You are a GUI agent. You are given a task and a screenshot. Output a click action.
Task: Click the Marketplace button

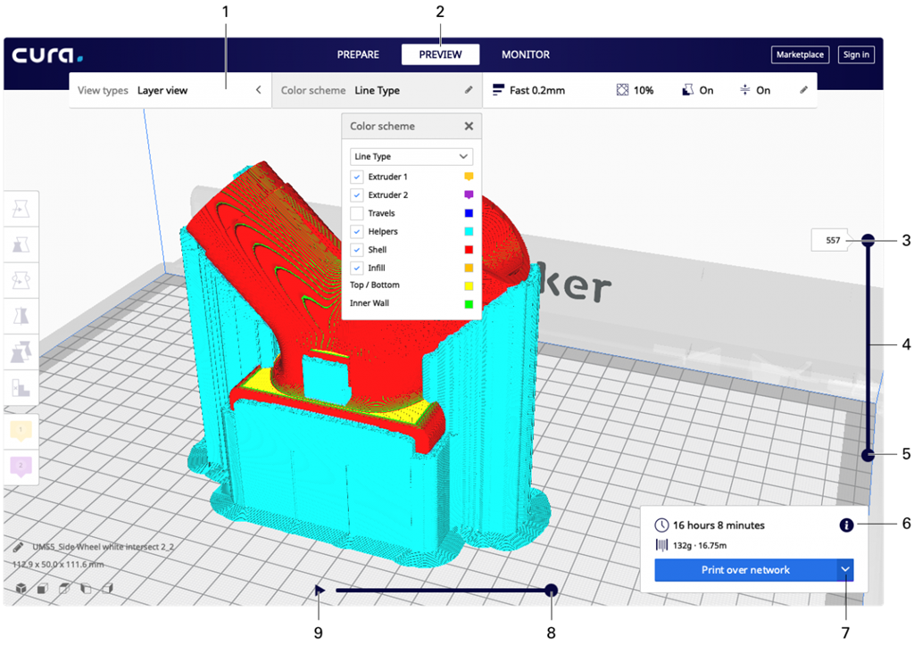[800, 54]
